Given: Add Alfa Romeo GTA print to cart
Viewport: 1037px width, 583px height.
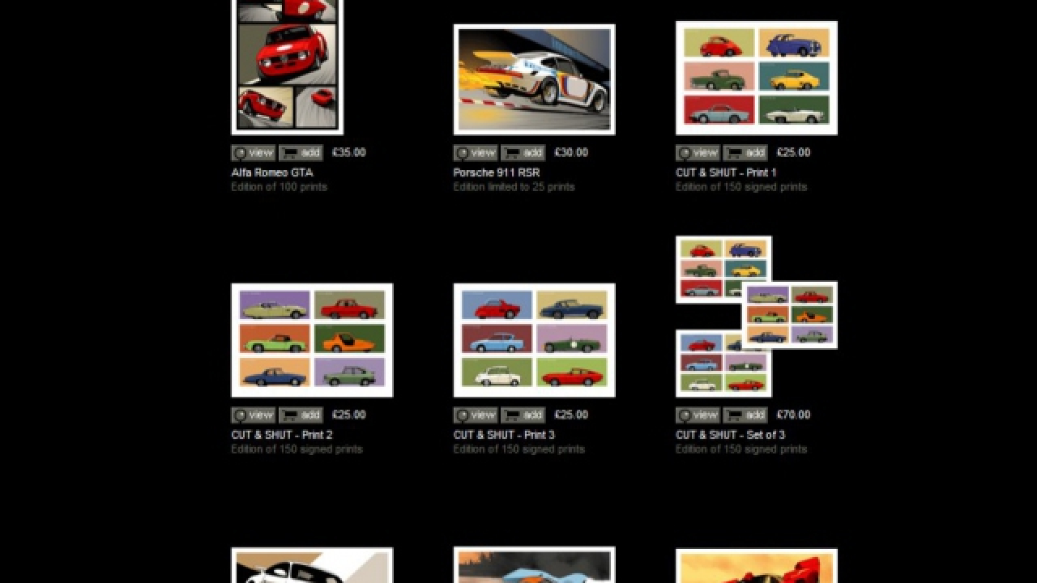Looking at the screenshot, I should [301, 152].
